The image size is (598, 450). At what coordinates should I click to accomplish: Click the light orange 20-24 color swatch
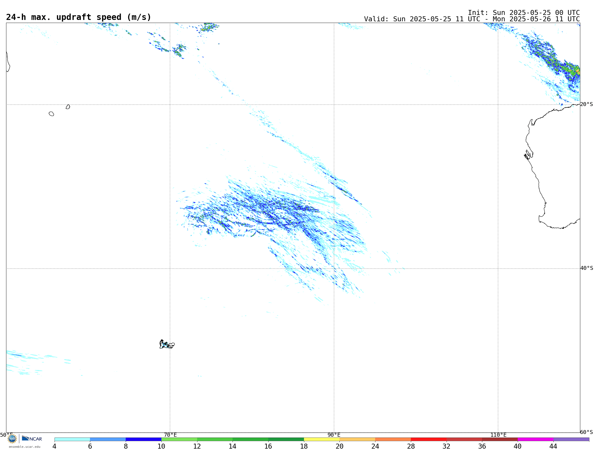tap(357, 439)
